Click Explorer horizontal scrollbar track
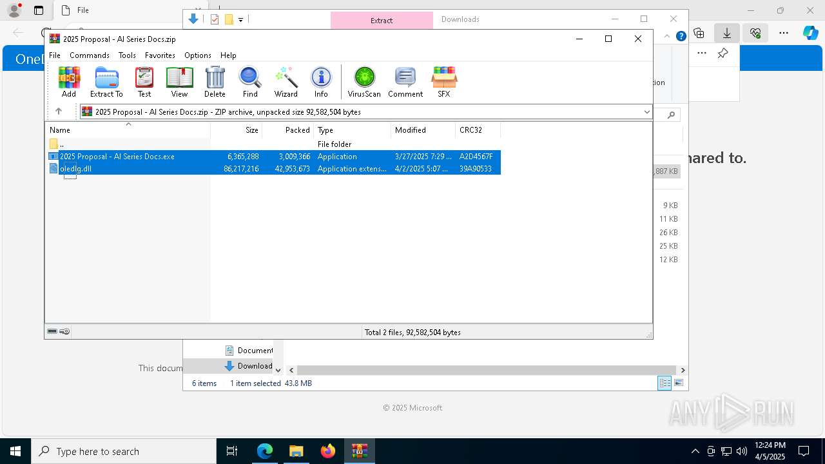The image size is (825, 464). [x=487, y=370]
